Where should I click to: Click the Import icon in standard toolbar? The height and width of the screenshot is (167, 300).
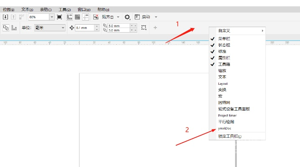point(5,17)
